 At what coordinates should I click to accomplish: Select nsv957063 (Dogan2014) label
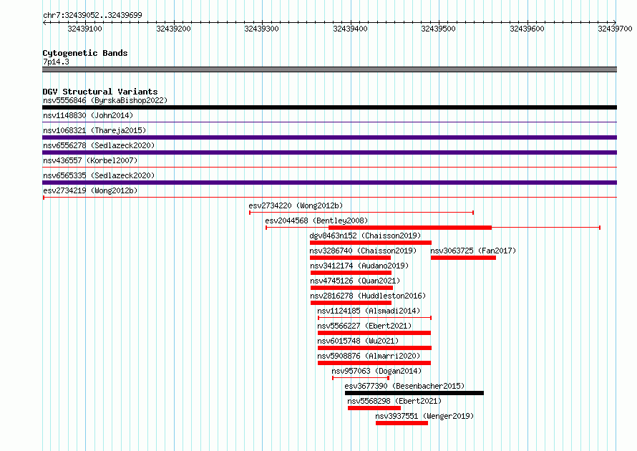point(376,371)
